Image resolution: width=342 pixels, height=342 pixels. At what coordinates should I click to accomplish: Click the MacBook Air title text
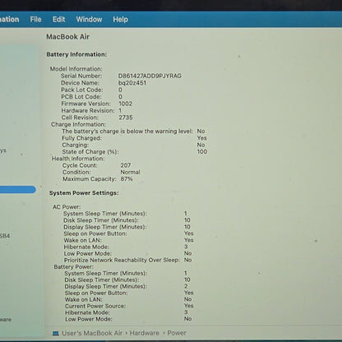67,37
